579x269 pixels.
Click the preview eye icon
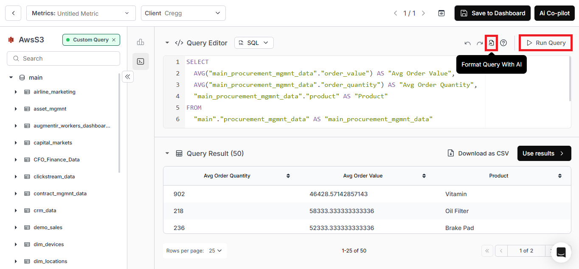point(441,13)
